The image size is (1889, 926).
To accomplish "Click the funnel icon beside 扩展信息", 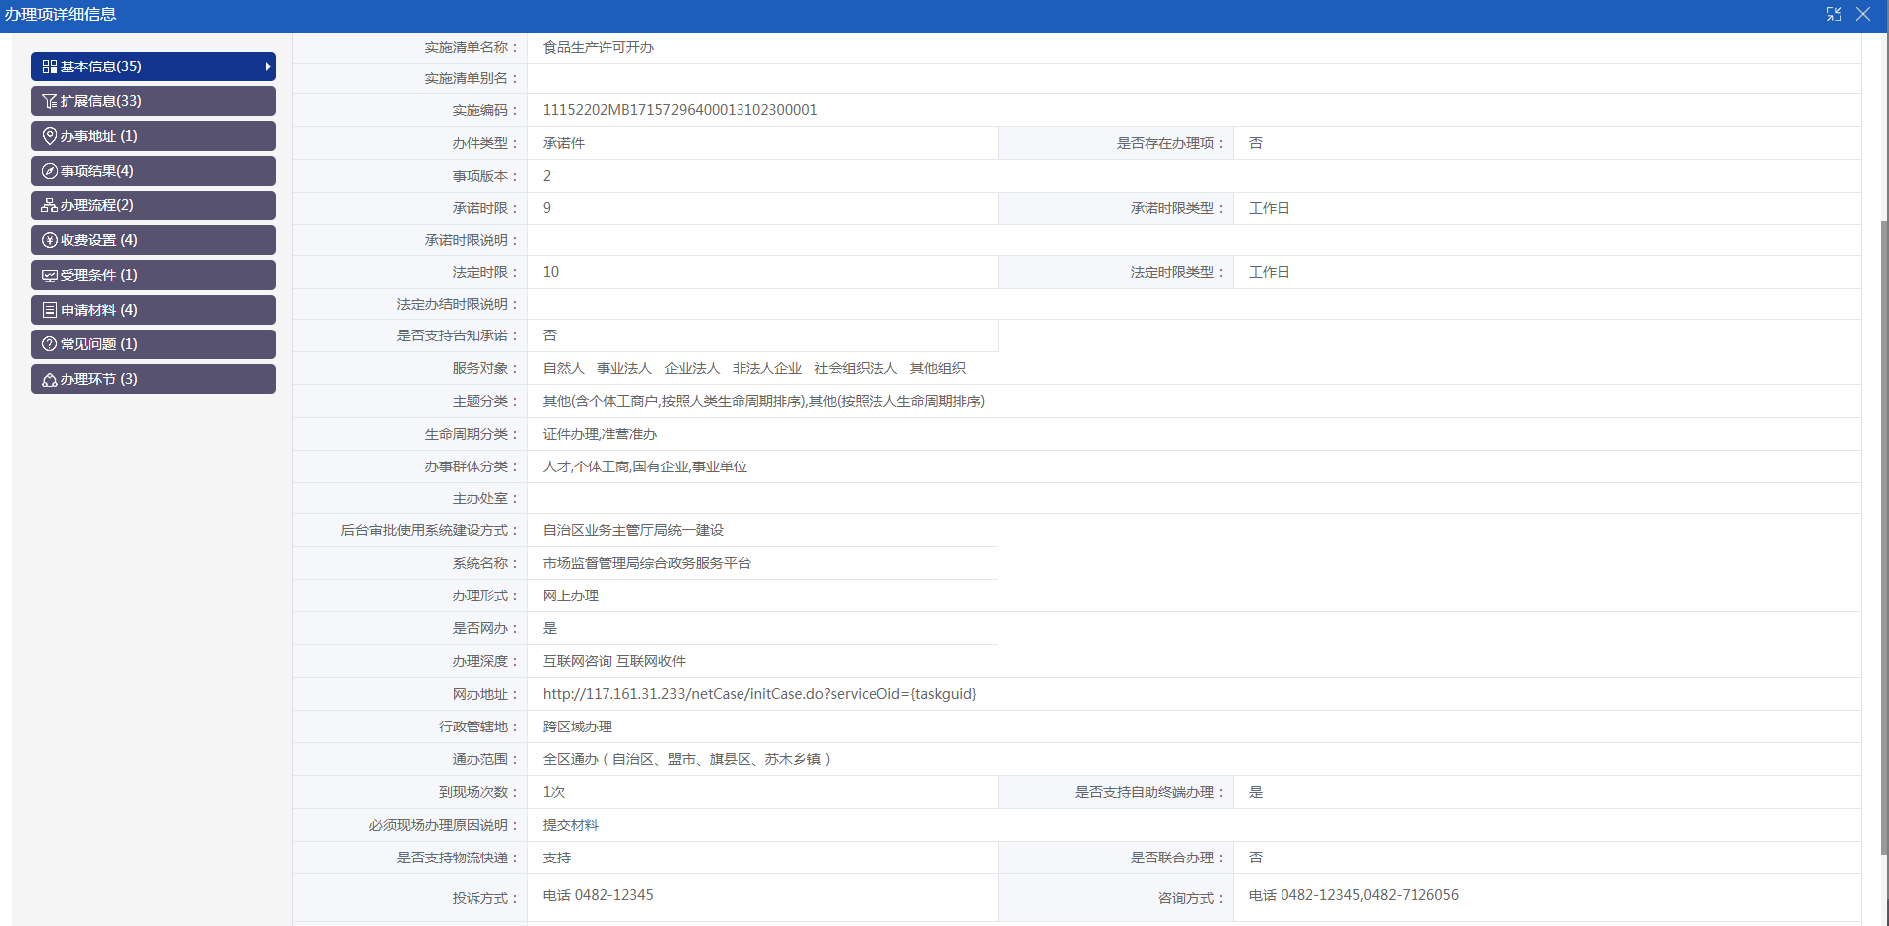I will point(49,101).
